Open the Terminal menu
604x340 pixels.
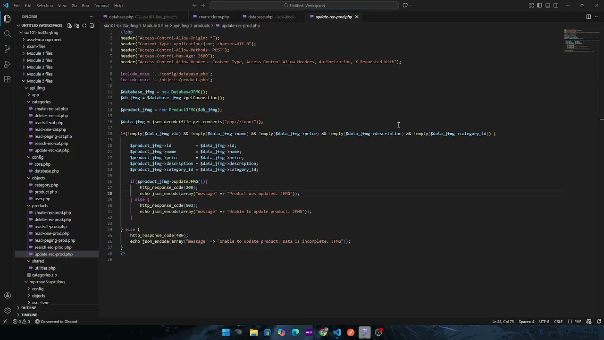pyautogui.click(x=101, y=5)
